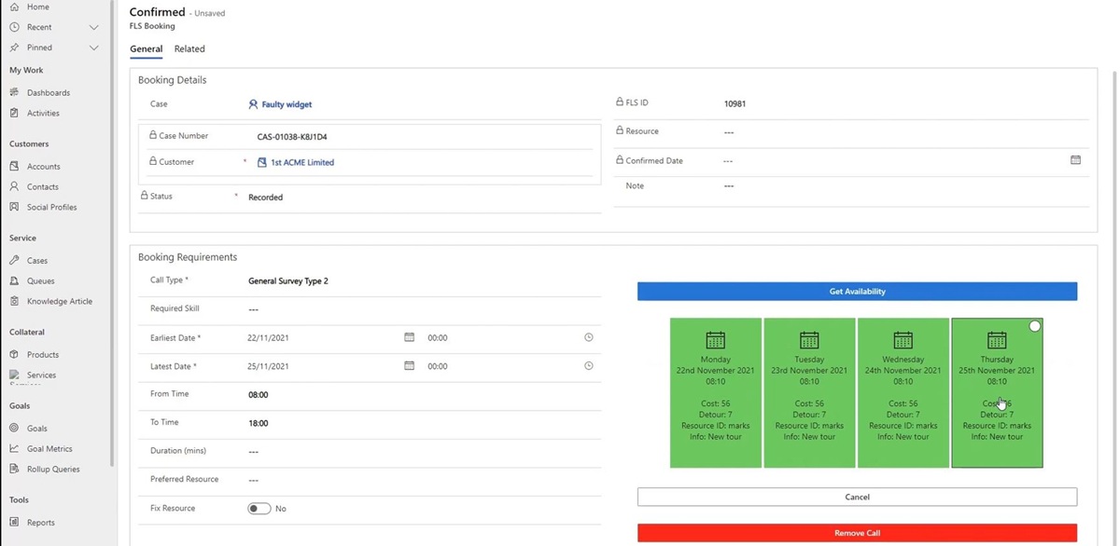This screenshot has height=546, width=1120.
Task: Open Contacts in the sidebar
Action: click(x=42, y=186)
